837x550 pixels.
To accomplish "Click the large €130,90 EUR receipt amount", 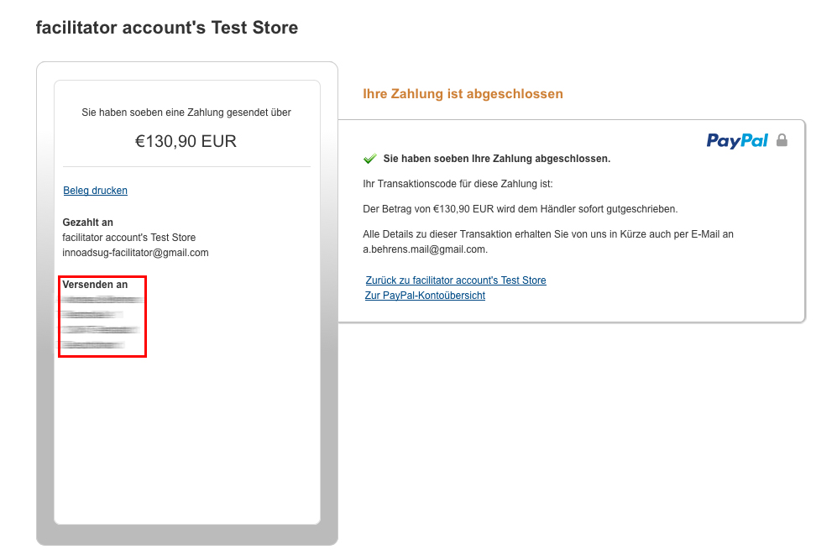I will tap(186, 141).
